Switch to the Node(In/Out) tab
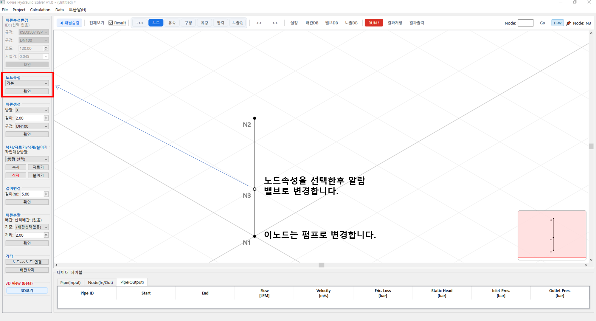The image size is (596, 321). tap(100, 282)
